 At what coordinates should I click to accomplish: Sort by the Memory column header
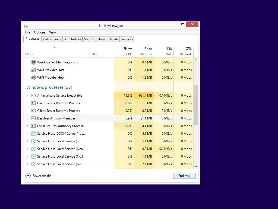pos(144,51)
